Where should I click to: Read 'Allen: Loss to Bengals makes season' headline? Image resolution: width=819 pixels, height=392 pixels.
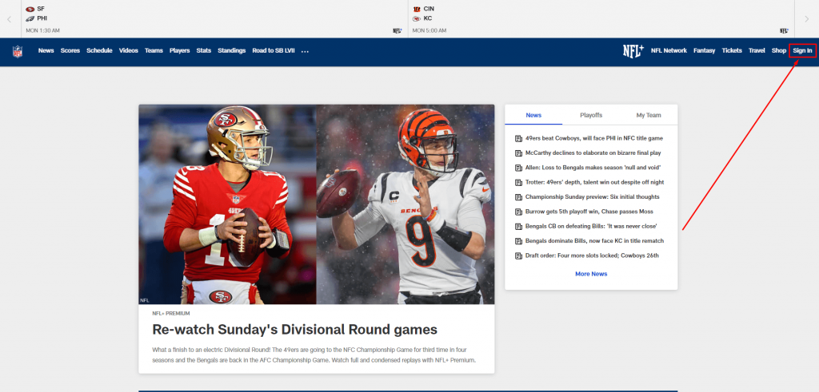[x=593, y=168]
